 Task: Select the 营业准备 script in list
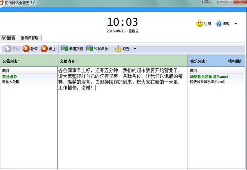10,77
